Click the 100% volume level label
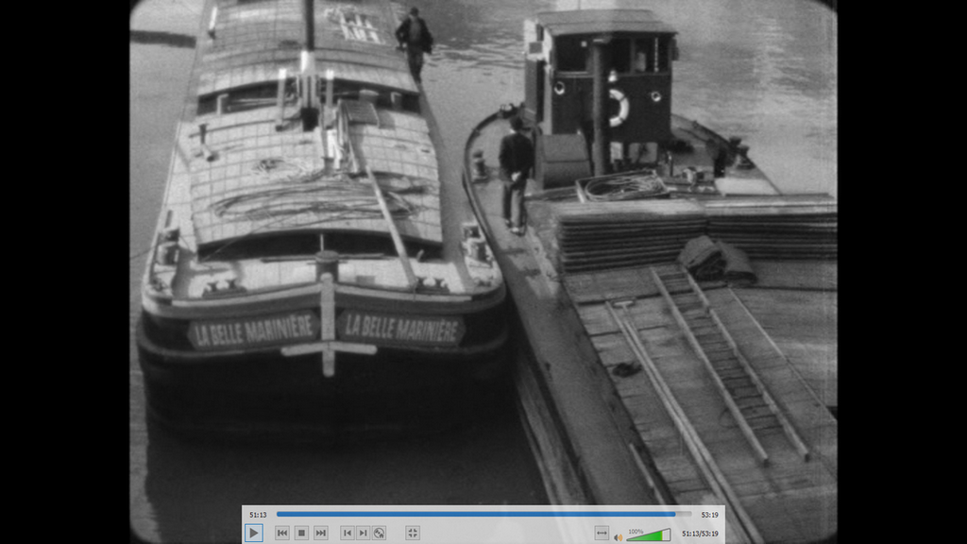967x544 pixels. [636, 530]
